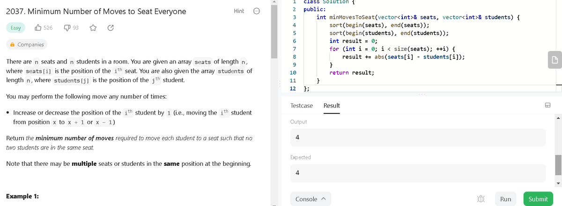
Task: Click the for loop code line
Action: [393, 49]
